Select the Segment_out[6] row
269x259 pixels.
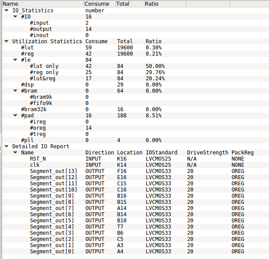point(136,214)
